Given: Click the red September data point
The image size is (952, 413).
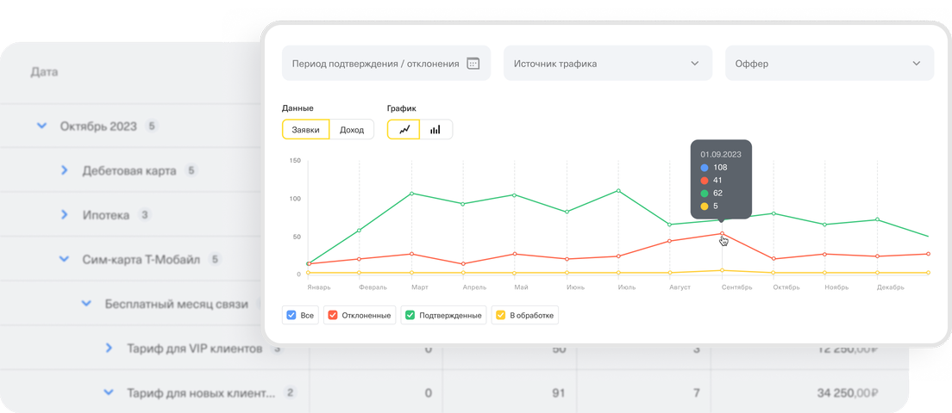Looking at the screenshot, I should tap(722, 234).
